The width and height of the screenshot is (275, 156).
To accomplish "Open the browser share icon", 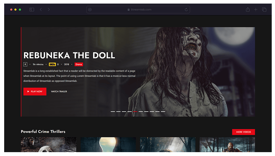I will (x=248, y=10).
